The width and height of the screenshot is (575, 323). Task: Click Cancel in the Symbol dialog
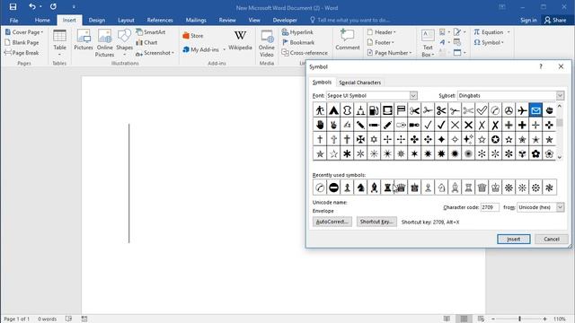pyautogui.click(x=552, y=240)
